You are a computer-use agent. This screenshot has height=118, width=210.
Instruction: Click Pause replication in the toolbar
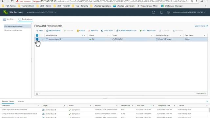(81, 30)
